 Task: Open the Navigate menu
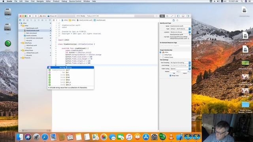[x=40, y=1]
